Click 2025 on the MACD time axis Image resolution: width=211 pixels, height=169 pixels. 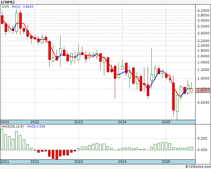[x=166, y=162]
